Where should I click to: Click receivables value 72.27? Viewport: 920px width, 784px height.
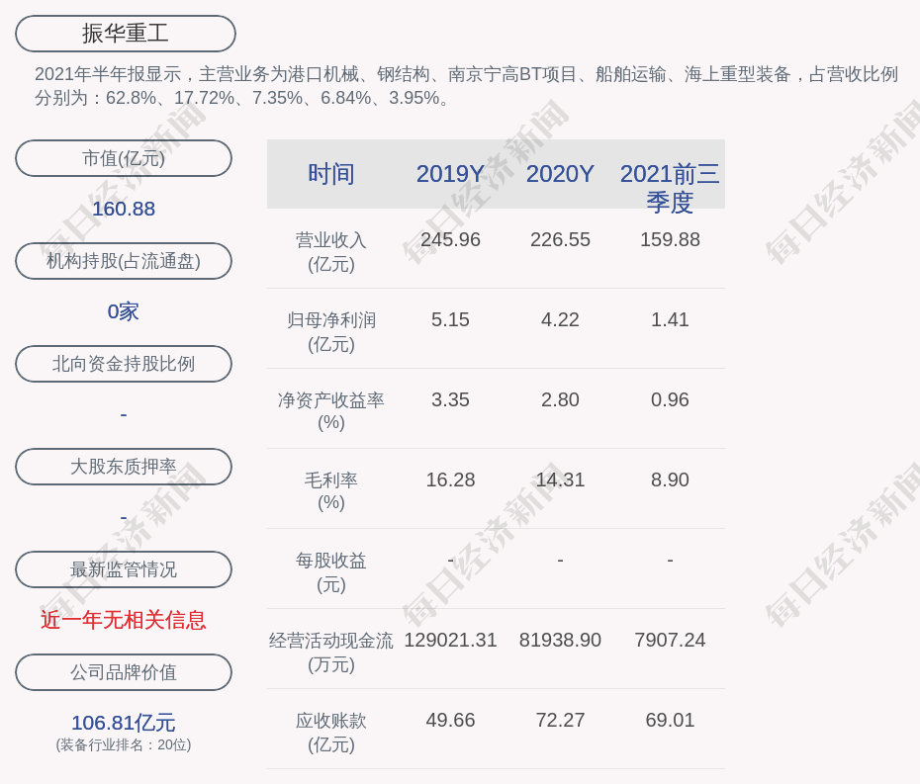pos(560,720)
